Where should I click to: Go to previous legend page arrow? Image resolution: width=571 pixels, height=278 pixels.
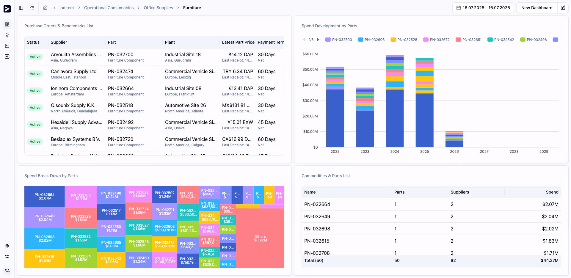[x=304, y=40]
